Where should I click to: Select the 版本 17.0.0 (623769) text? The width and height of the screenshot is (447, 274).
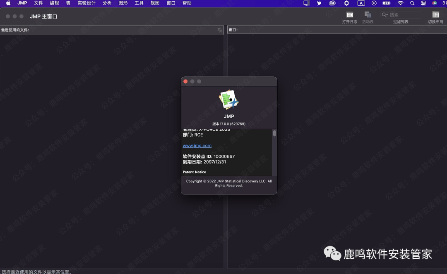[228, 124]
